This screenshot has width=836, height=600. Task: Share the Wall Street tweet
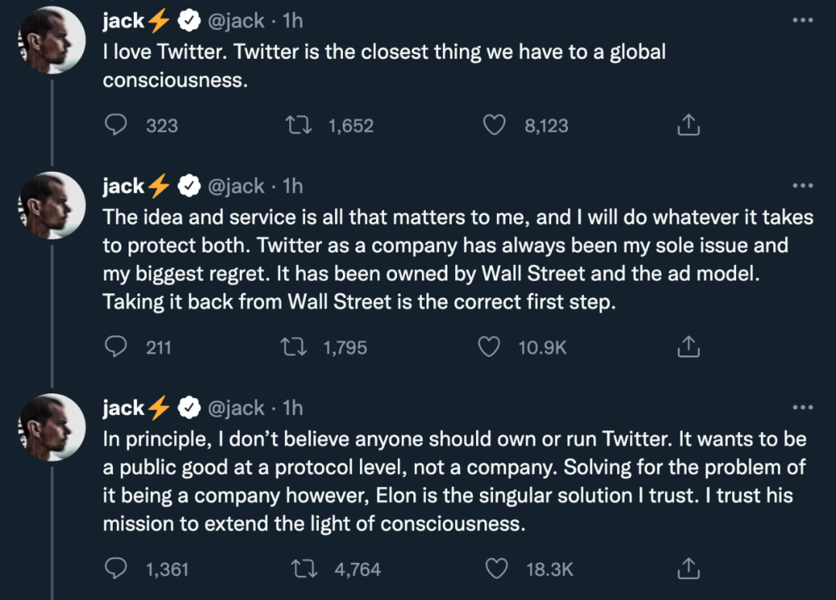click(688, 348)
